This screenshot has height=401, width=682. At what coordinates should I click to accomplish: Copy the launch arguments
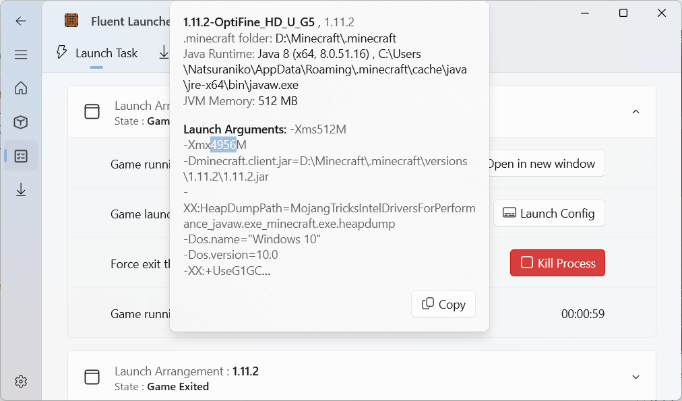(x=443, y=304)
